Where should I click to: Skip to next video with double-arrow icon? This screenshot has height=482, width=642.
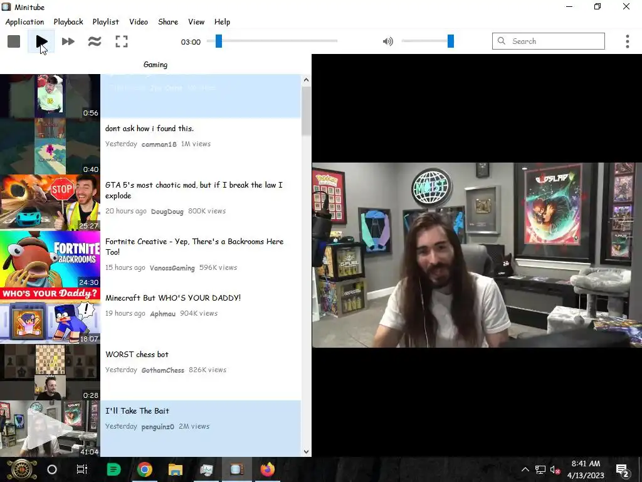point(68,41)
